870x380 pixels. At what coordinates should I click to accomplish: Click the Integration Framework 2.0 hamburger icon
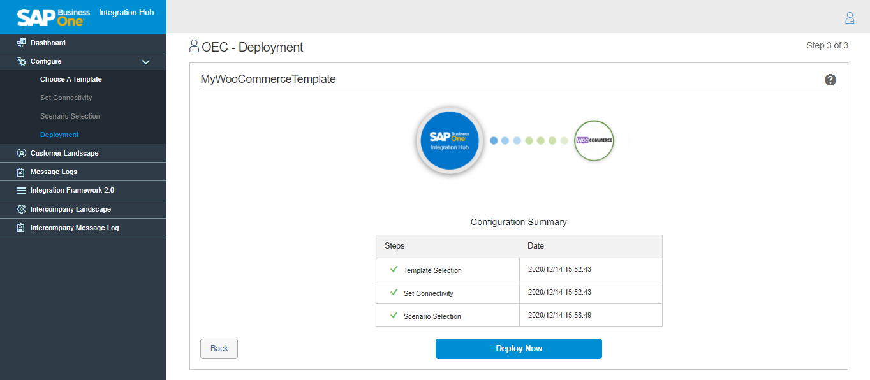click(x=21, y=191)
